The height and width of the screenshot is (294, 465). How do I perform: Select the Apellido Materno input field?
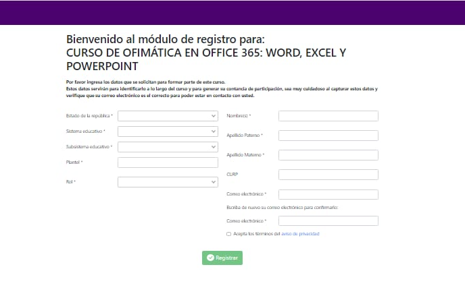coord(328,155)
